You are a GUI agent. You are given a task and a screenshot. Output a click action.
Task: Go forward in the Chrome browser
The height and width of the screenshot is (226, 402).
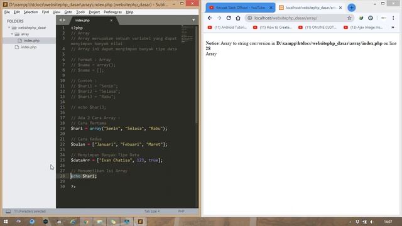click(219, 18)
